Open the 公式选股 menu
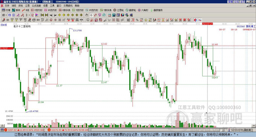The image size is (256, 137). (36, 6)
